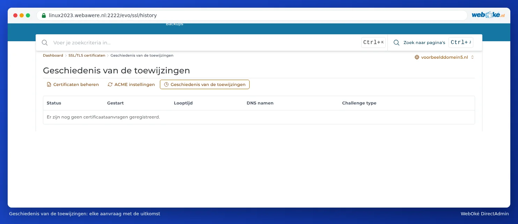
Task: Click the ACME refresh arrows icon
Action: coord(110,85)
